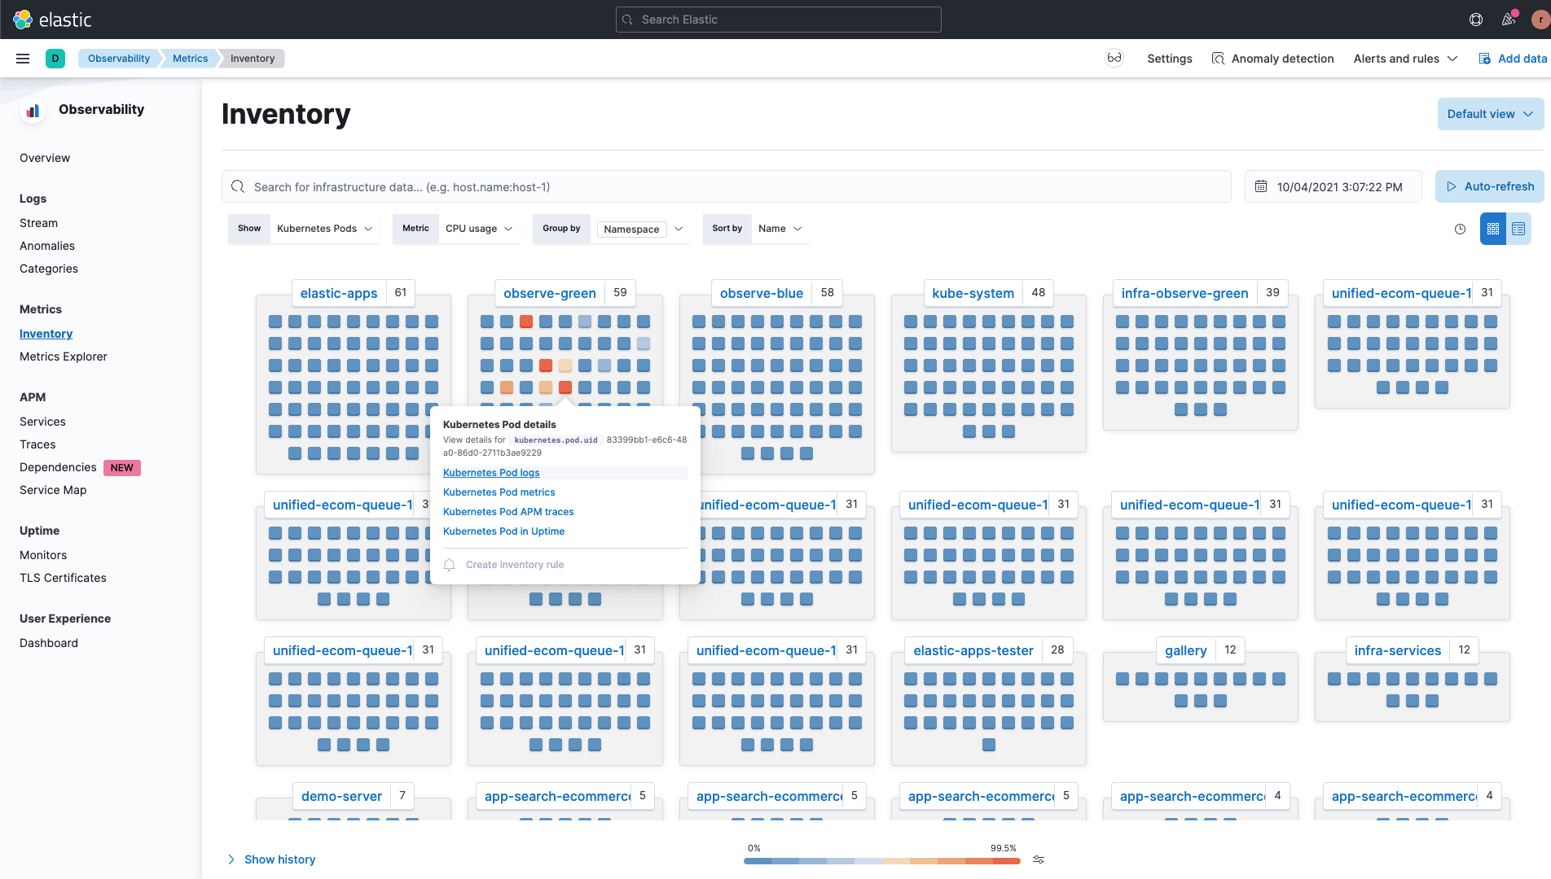This screenshot has width=1551, height=879.
Task: Switch to table list view
Action: [x=1518, y=230]
